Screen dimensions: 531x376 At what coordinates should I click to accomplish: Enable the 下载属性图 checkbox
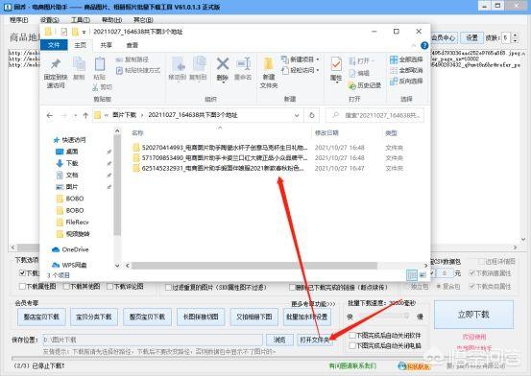tap(22, 286)
